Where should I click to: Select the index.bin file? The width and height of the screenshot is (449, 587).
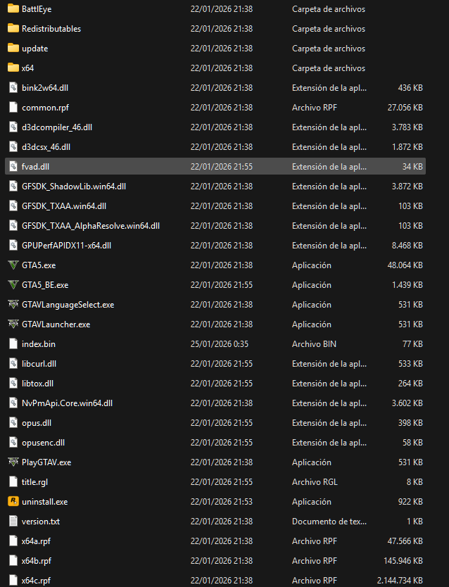[38, 344]
